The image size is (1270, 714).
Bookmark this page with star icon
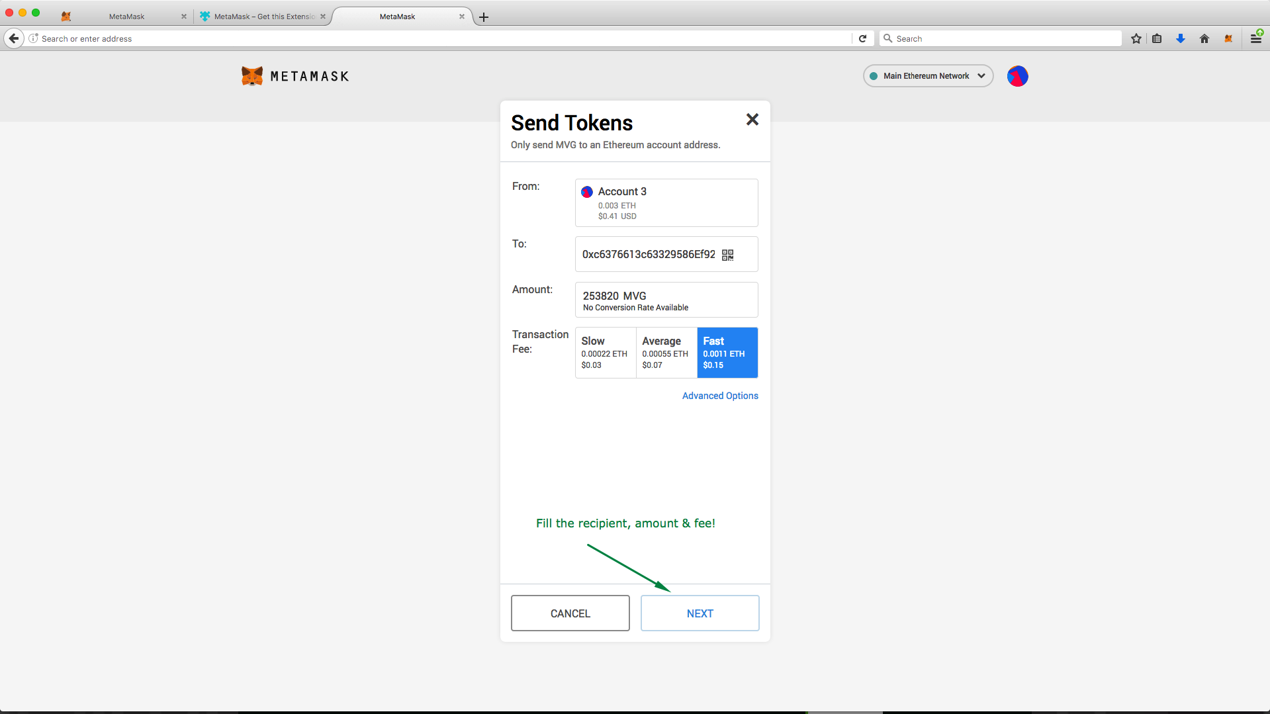tap(1136, 38)
